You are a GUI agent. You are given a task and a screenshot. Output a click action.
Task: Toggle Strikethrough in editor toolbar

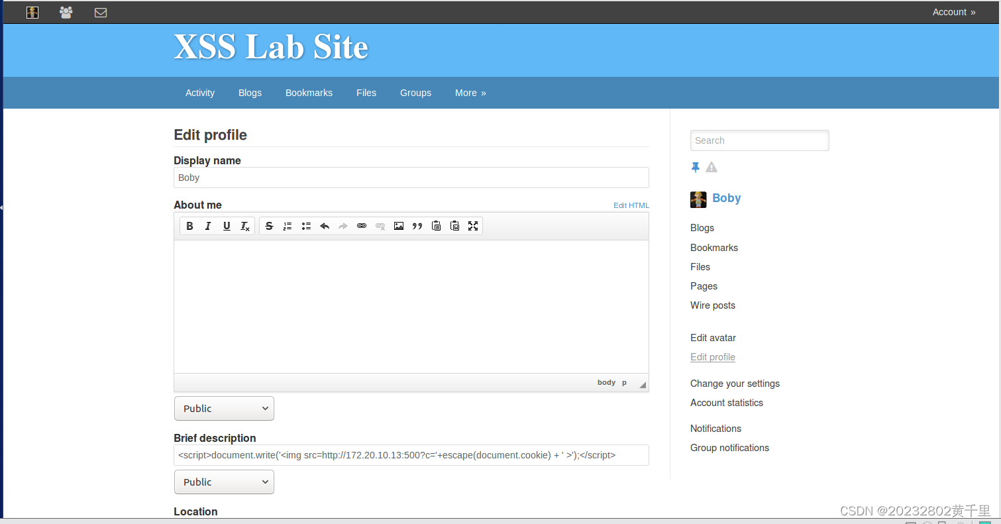click(269, 226)
